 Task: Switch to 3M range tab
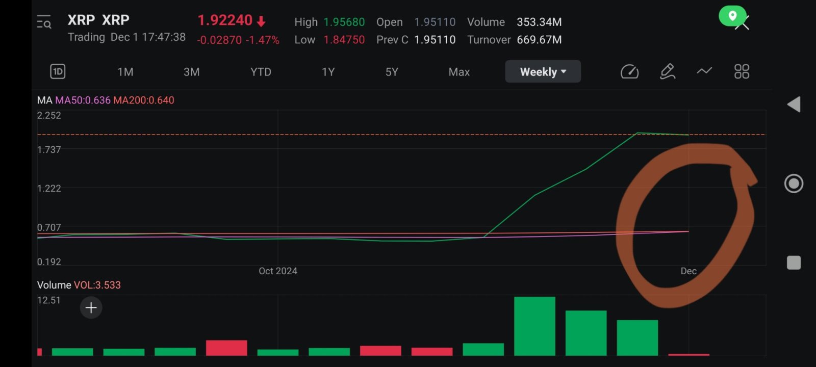pos(191,72)
